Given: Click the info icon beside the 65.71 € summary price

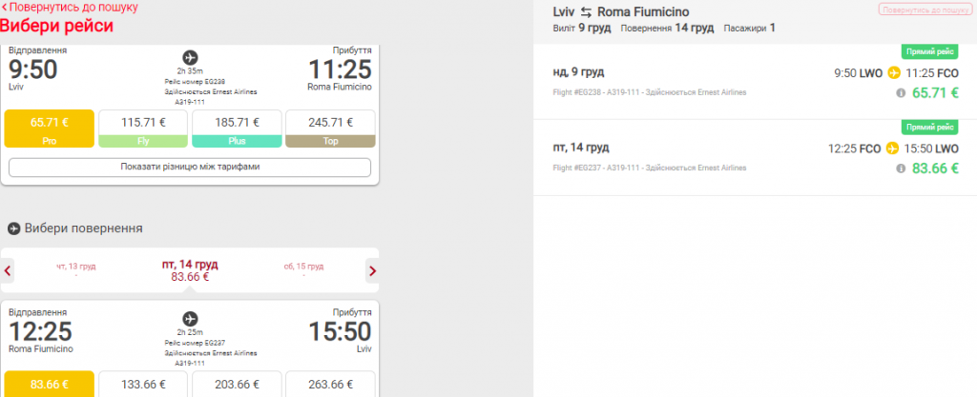Looking at the screenshot, I should point(900,93).
